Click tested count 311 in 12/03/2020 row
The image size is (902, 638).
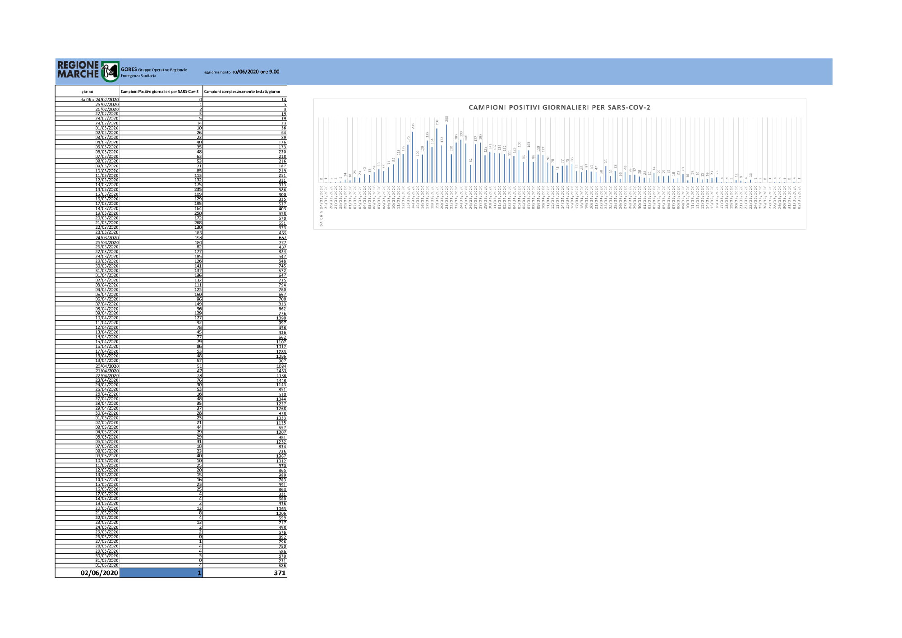282,180
